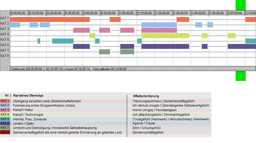The image size is (256, 143).
Task: Select the Heimat, Frau, Zuhause legend entry
Action: 30,119
